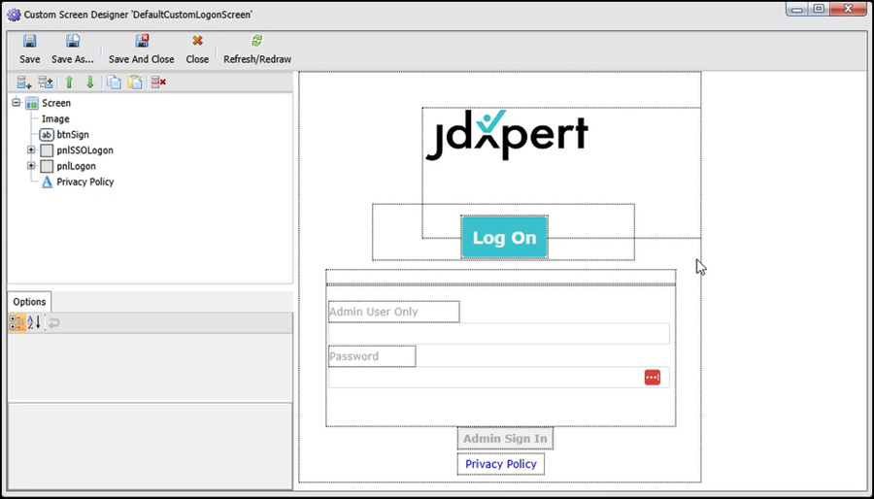Image resolution: width=874 pixels, height=499 pixels.
Task: Click the Privacy Policy link in preview
Action: point(500,464)
